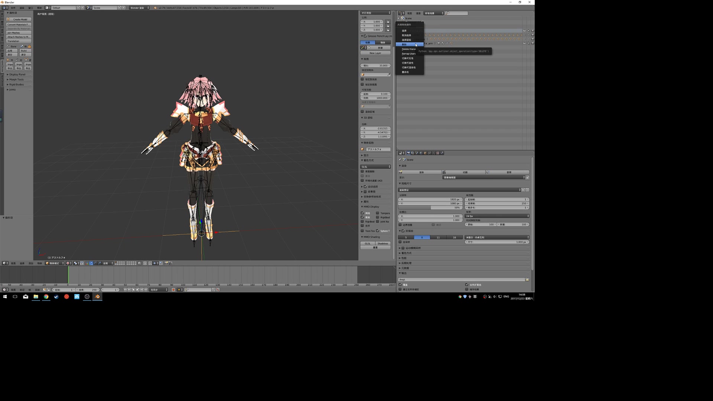Click the pivot point selector icon
Image resolution: width=713 pixels, height=401 pixels.
point(76,263)
